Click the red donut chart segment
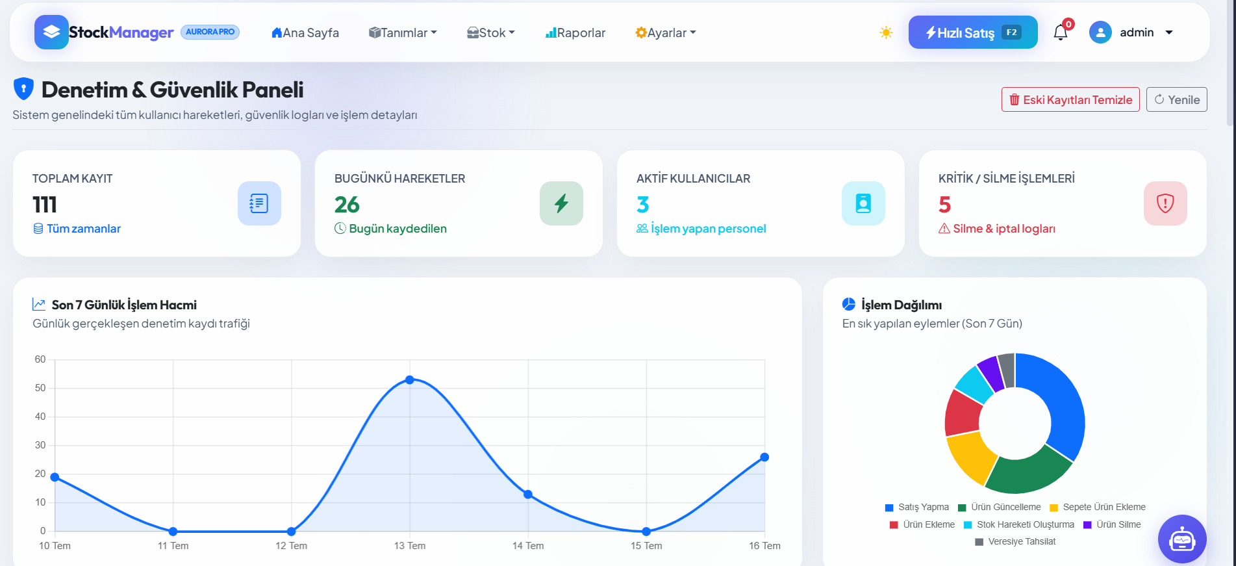 pyautogui.click(x=963, y=414)
